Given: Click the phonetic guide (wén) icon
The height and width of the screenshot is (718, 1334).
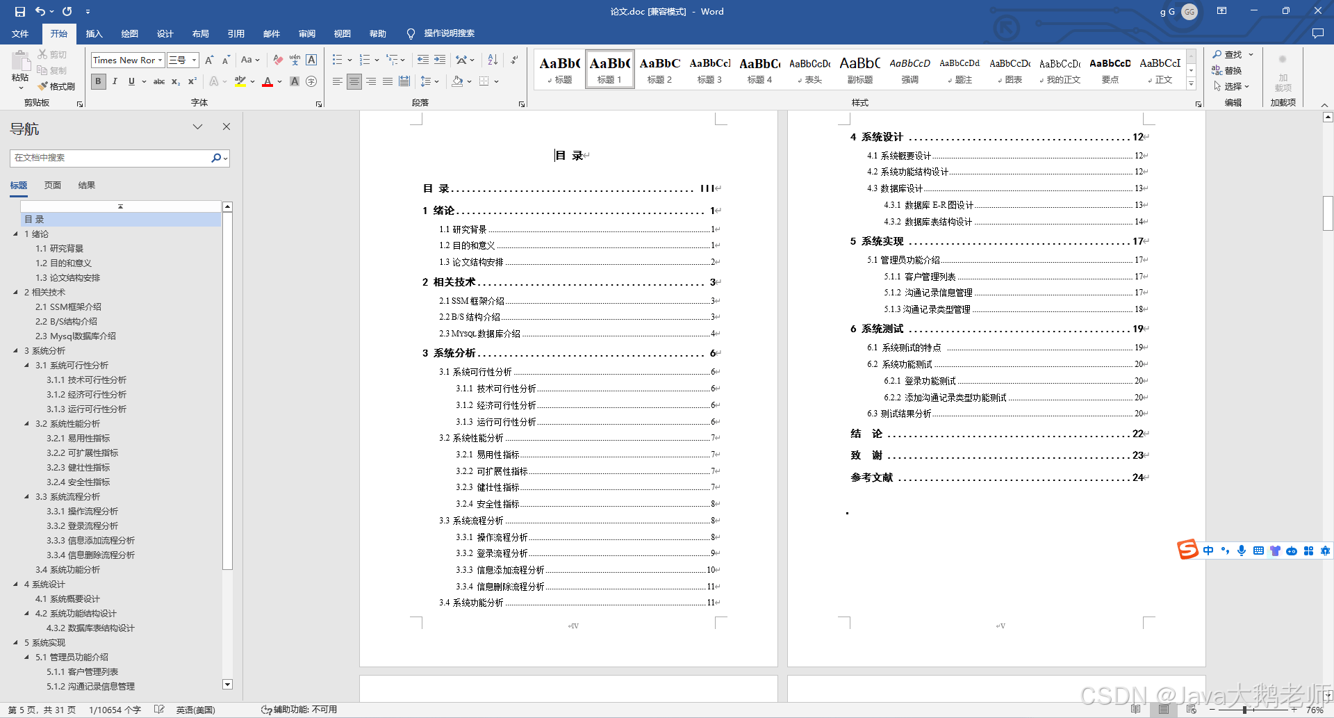Looking at the screenshot, I should tap(295, 60).
